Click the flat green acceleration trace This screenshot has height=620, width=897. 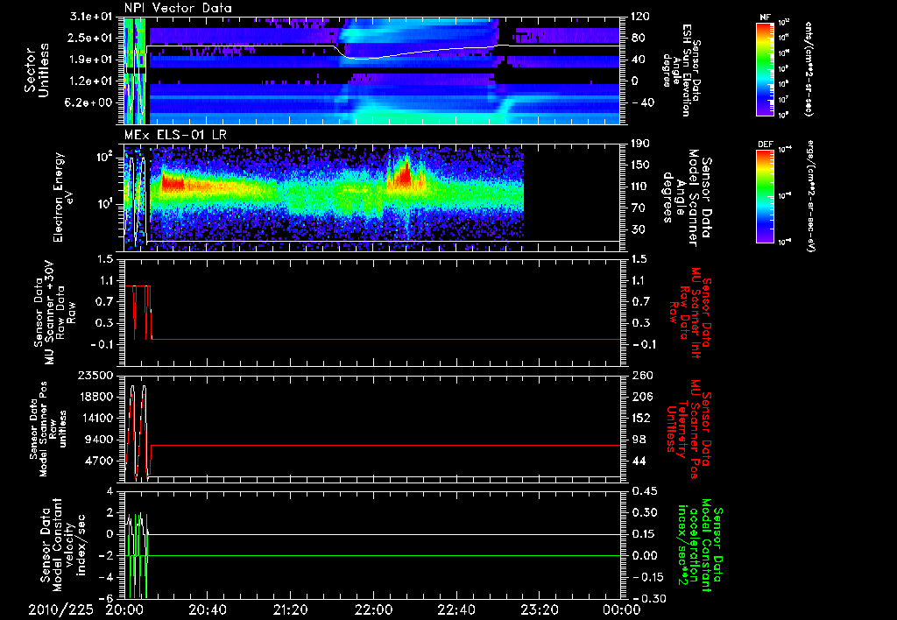385,555
